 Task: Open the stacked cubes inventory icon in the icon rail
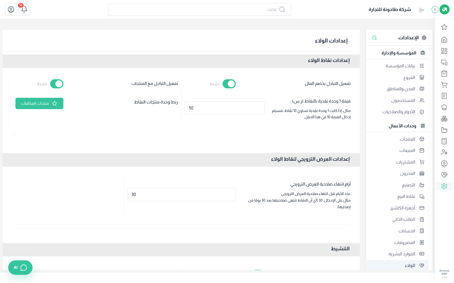(444, 119)
